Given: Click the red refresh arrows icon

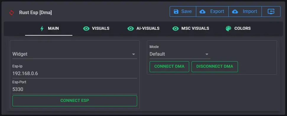Looking at the screenshot, I should 12,13.
